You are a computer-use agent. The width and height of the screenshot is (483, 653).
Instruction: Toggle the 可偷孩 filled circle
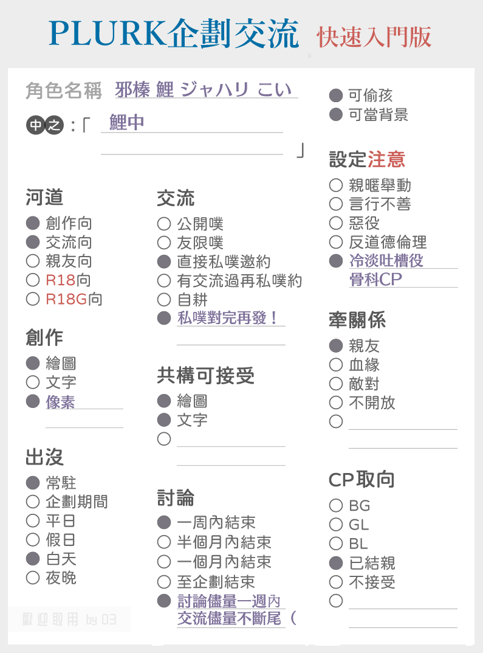click(336, 95)
